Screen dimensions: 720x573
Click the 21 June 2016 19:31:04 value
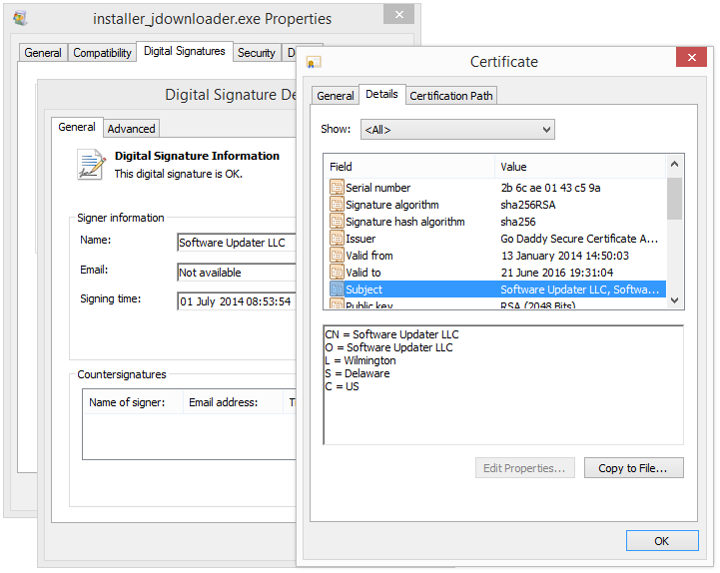coord(556,273)
